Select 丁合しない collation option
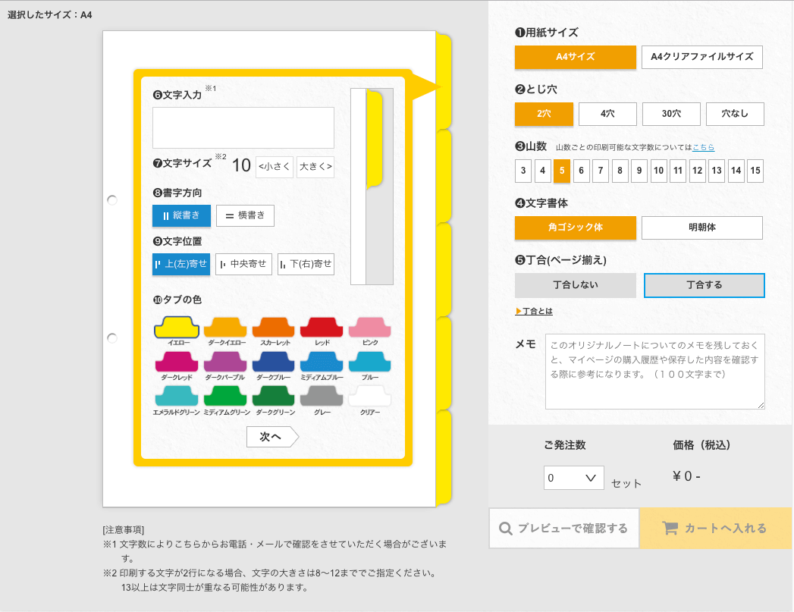The image size is (794, 612). click(575, 285)
